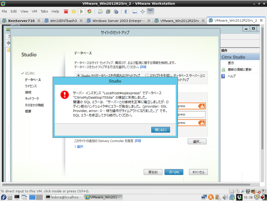Open the Edit menu
This screenshot has width=267, height=201.
point(14,11)
